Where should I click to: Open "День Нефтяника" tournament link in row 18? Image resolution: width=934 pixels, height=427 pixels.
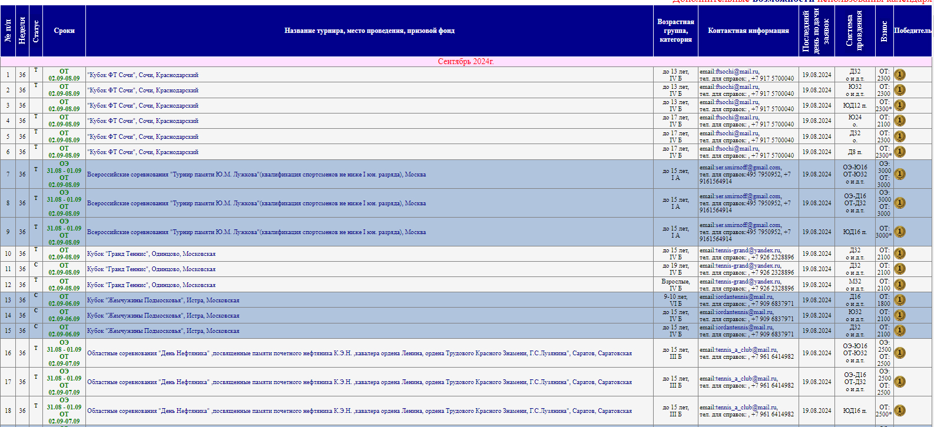[359, 411]
